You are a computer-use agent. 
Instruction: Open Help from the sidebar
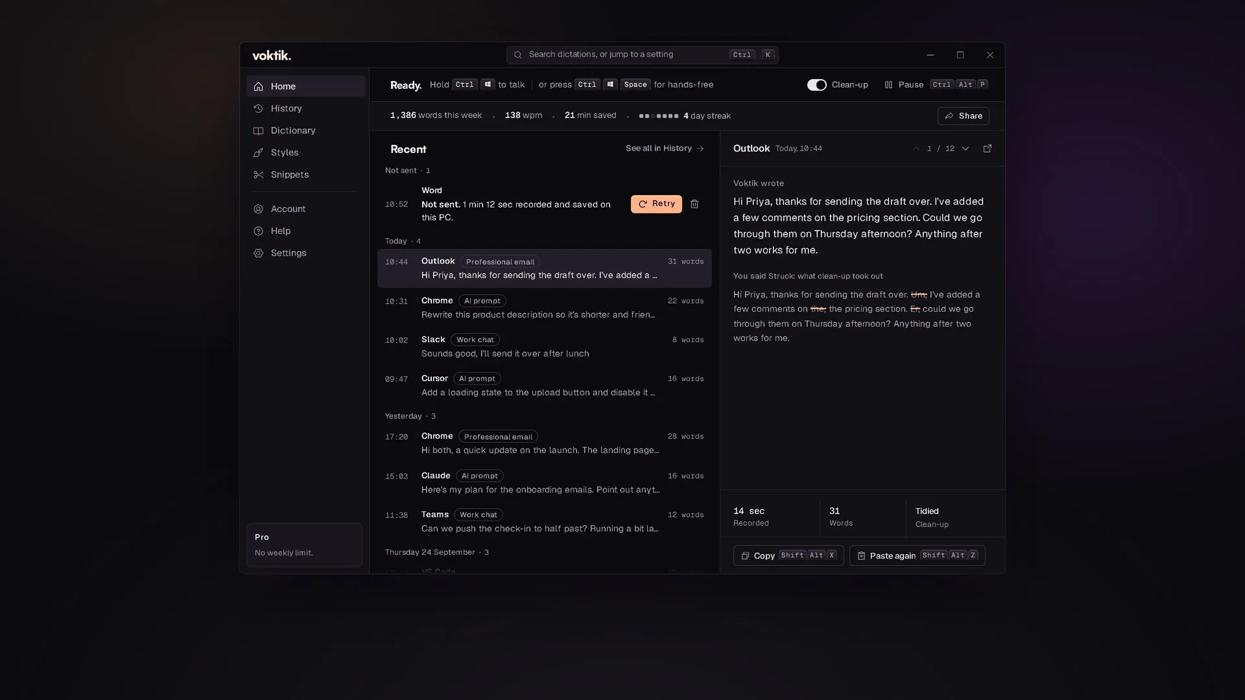305,231
